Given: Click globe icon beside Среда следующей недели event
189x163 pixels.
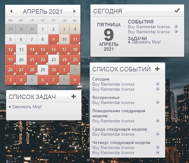Looking at the screenshot, I should tap(158, 134).
